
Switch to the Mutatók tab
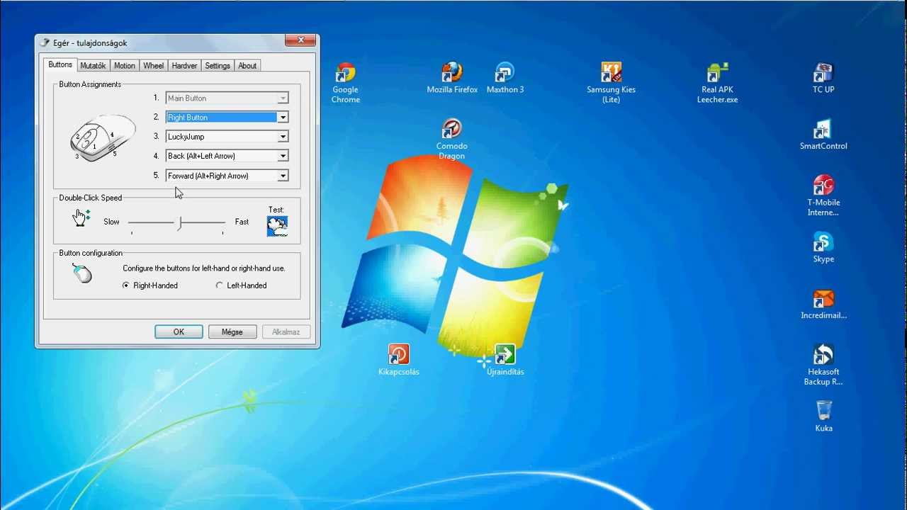[93, 66]
